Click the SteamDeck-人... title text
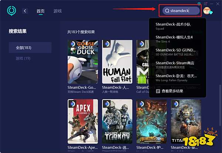Viewport: 222px width, 153px height. (x=115, y=87)
